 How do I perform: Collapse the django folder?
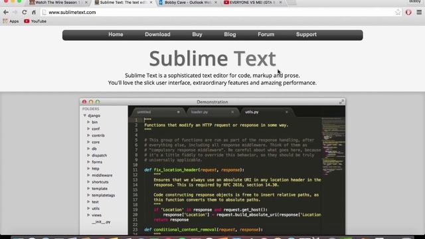pos(84,116)
